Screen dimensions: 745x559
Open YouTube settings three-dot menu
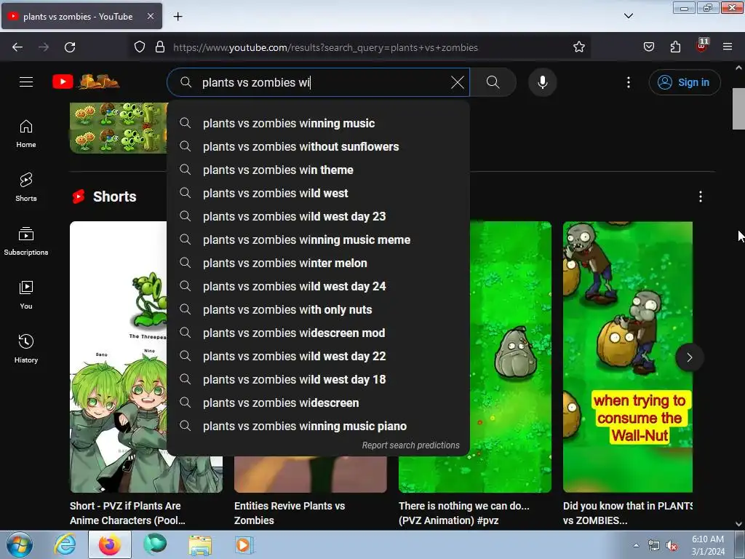coord(628,82)
